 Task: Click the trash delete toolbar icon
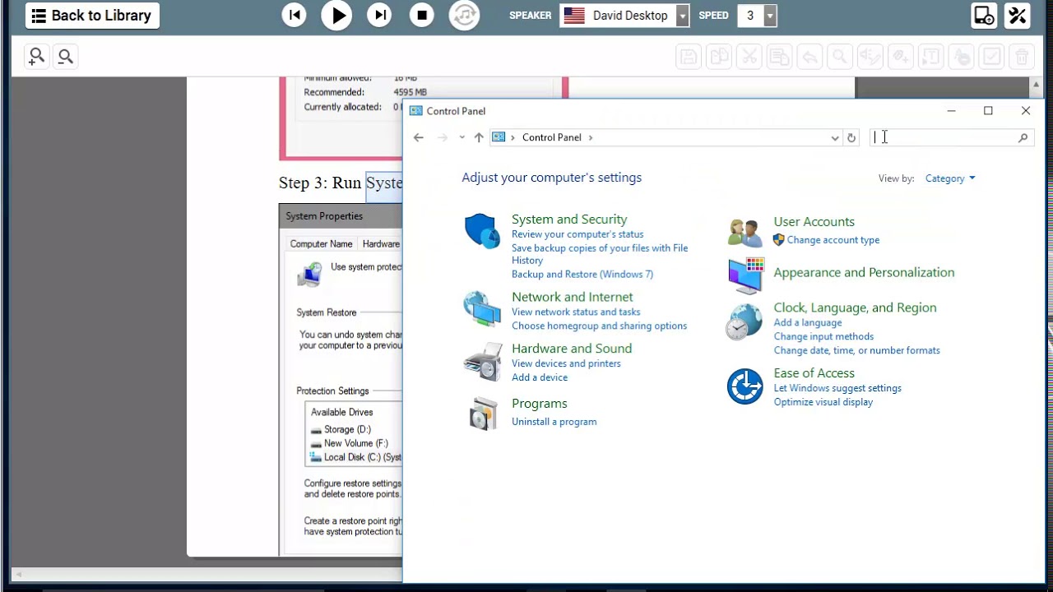coord(1022,57)
